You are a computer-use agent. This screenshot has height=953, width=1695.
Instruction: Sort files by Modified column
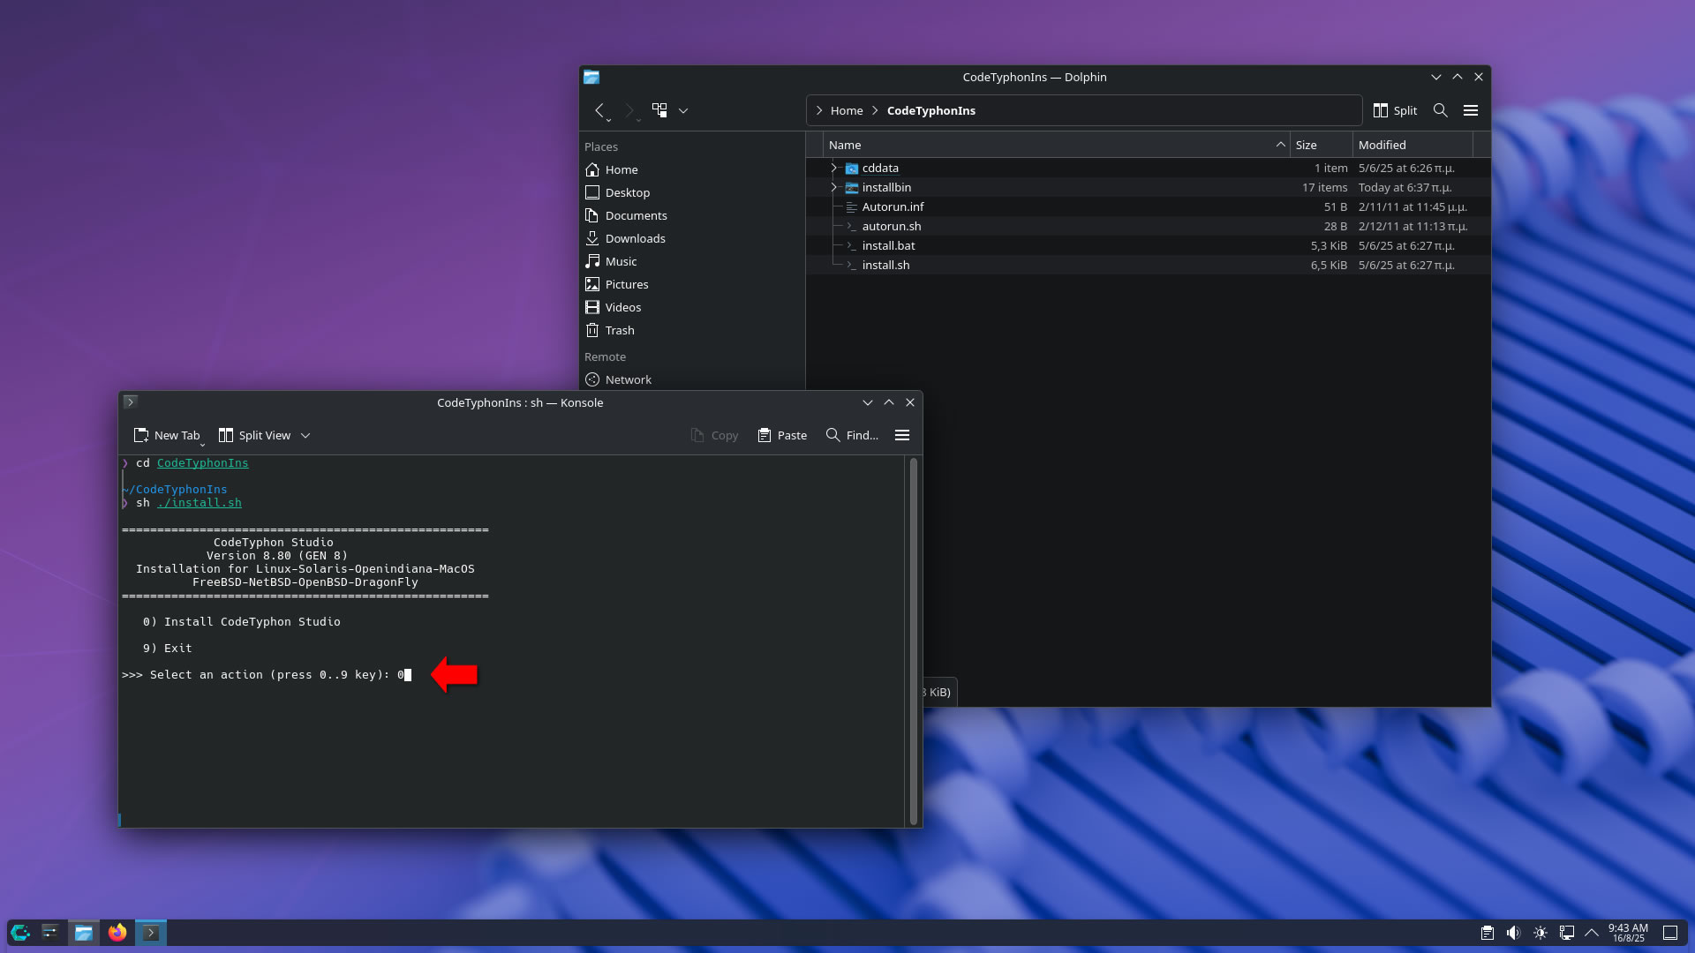click(1412, 145)
